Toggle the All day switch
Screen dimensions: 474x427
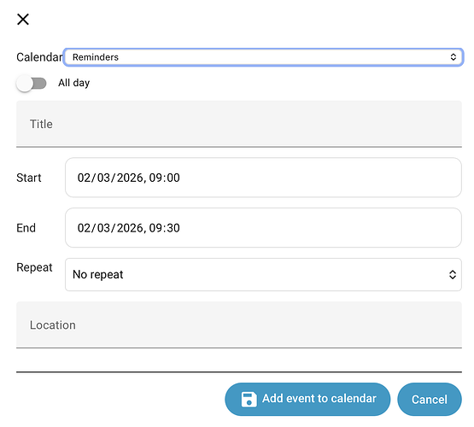(32, 83)
